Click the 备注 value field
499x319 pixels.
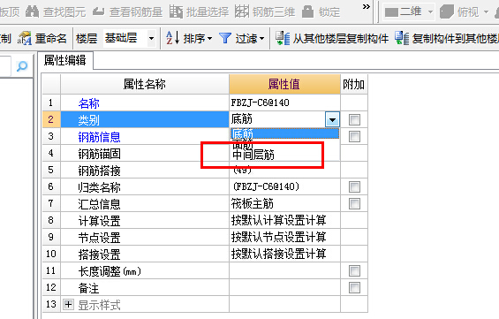[x=284, y=287]
